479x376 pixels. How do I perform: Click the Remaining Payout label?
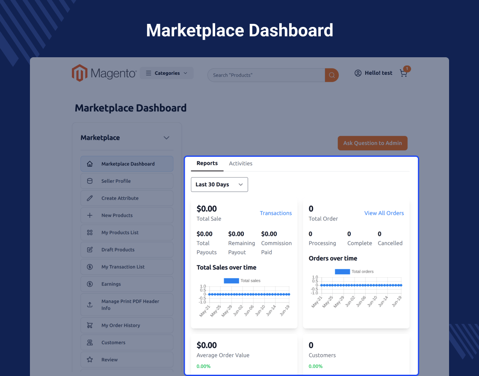coord(242,248)
